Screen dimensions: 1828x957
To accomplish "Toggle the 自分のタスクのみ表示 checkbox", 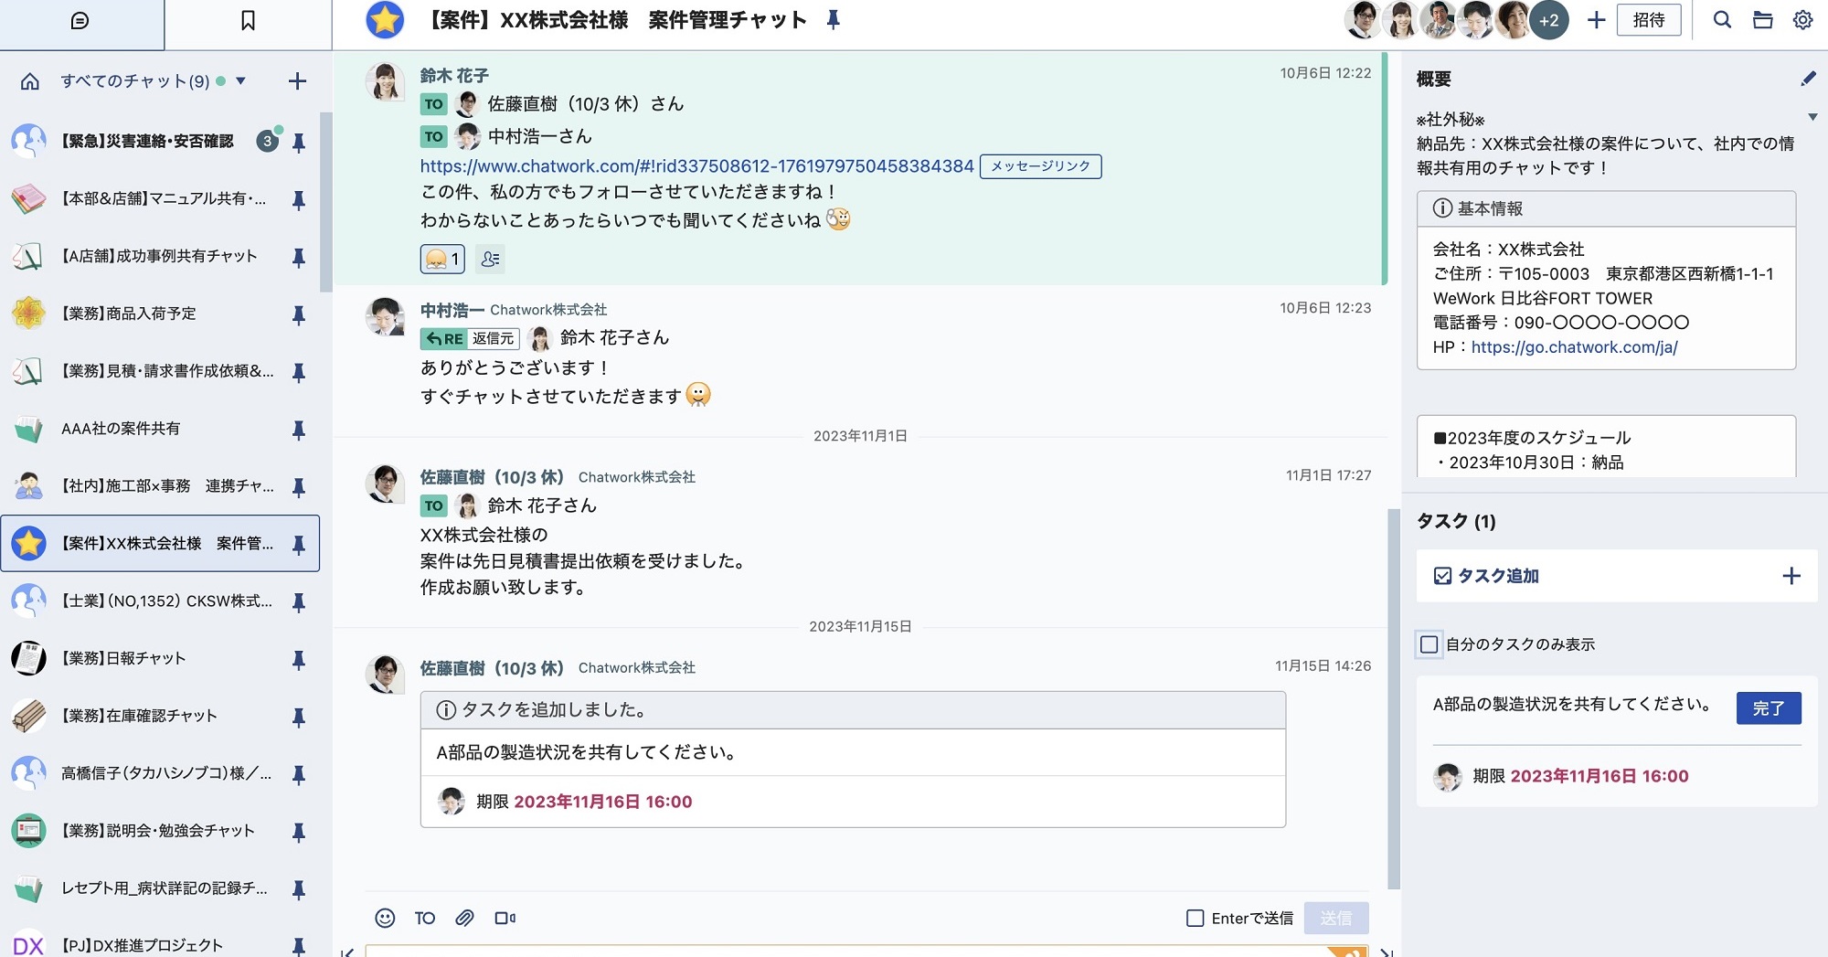I will tap(1429, 645).
